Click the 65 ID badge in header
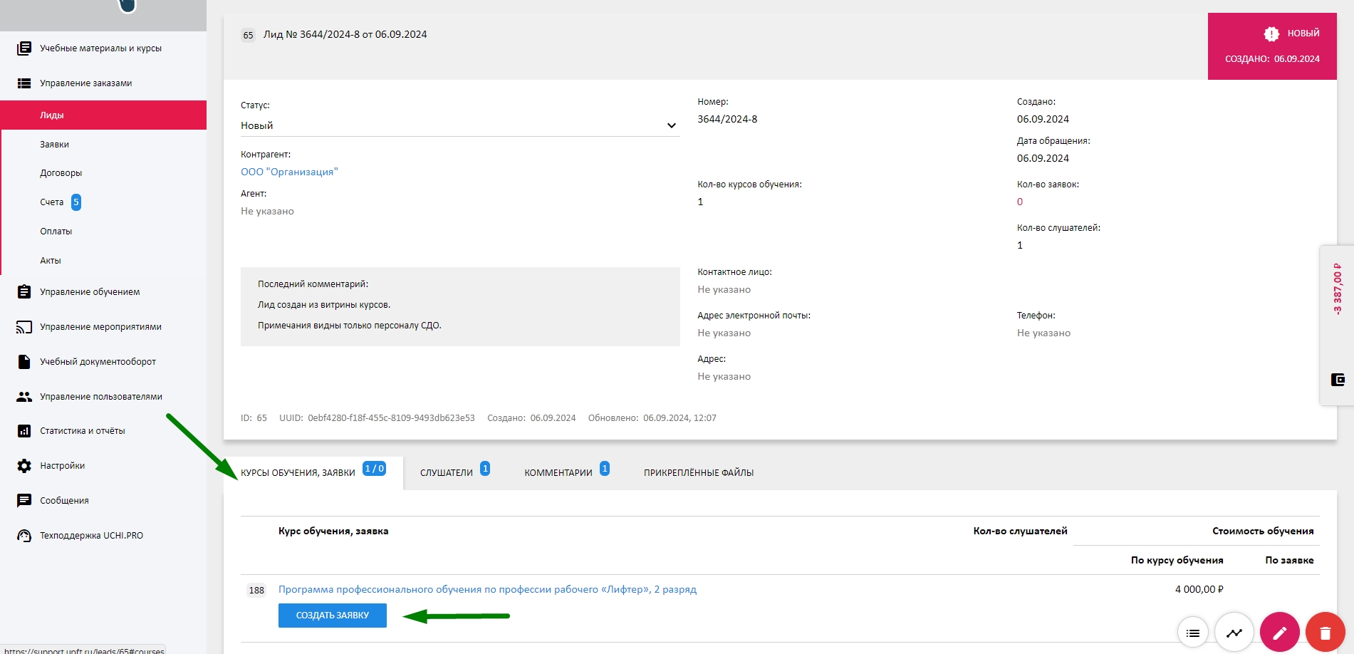The image size is (1354, 654). pos(248,35)
